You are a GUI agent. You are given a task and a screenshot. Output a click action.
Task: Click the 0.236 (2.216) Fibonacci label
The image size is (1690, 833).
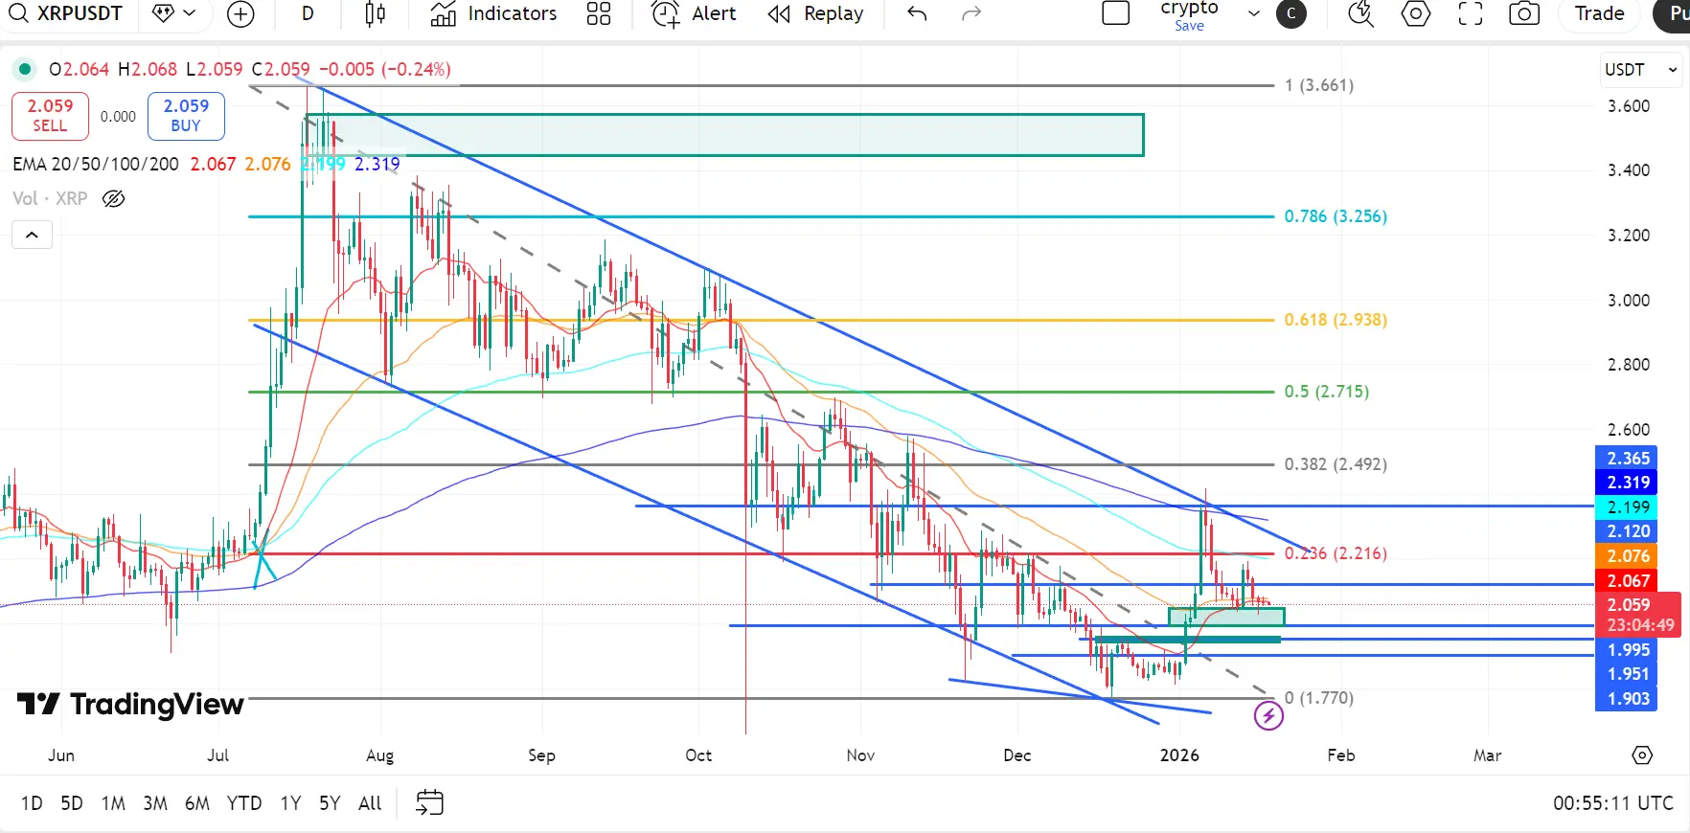pos(1336,553)
